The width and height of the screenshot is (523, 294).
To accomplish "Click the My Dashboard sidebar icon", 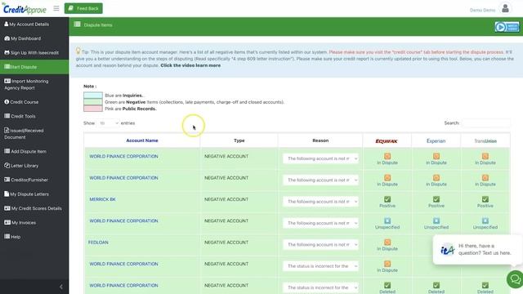I will pos(7,38).
